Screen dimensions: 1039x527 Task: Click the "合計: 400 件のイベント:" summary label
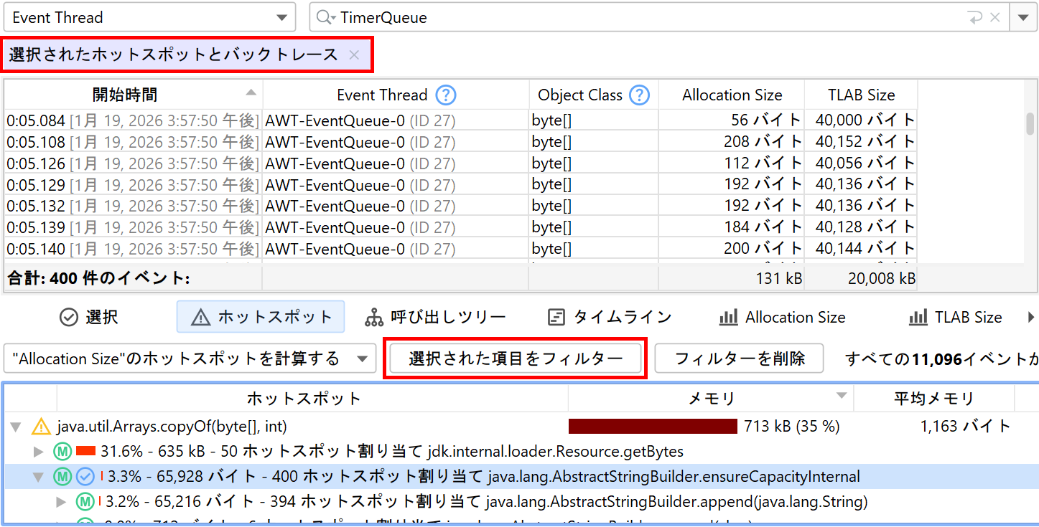coord(98,278)
